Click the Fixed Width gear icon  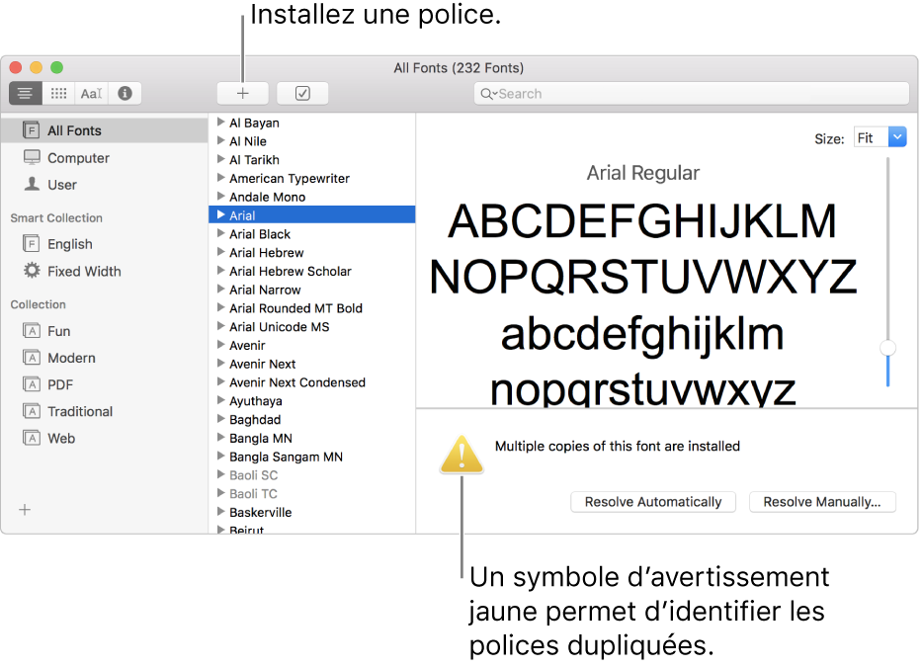point(32,271)
